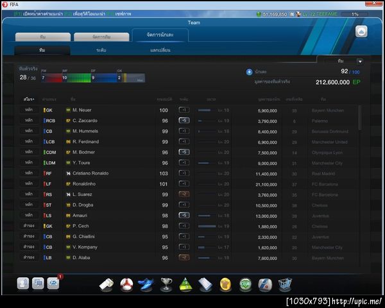Viewport: 385px width, 308px height.
Task: Click the +5 grade badge for Amauri
Action: 184,216
